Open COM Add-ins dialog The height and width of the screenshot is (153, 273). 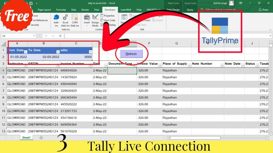[75, 20]
